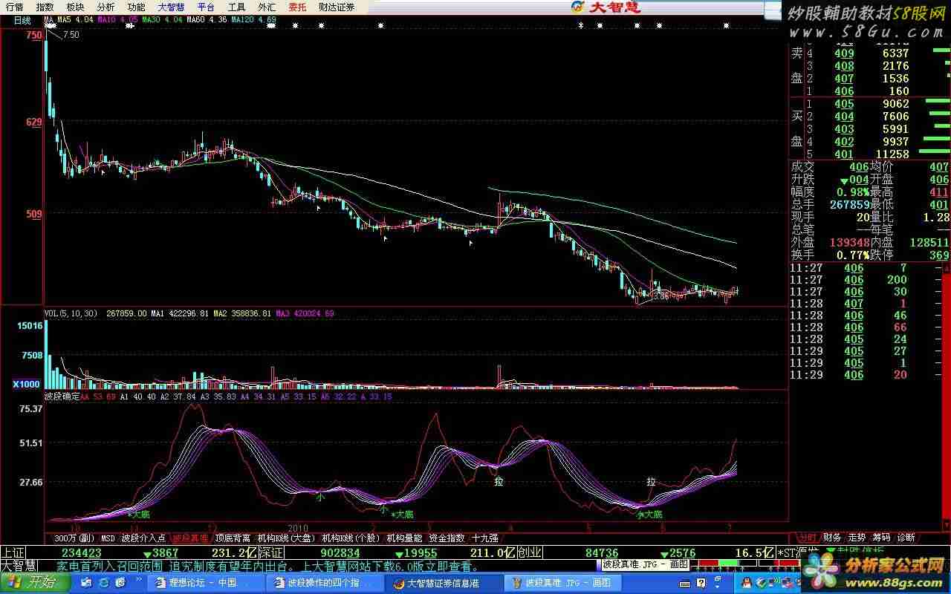Click the 日线 period label

(x=22, y=20)
